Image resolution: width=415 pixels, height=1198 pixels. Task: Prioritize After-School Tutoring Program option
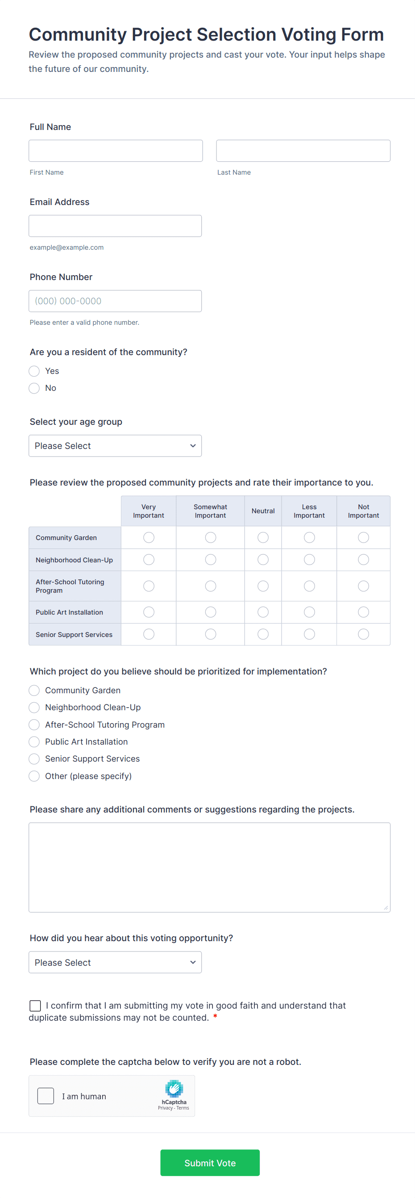click(34, 725)
